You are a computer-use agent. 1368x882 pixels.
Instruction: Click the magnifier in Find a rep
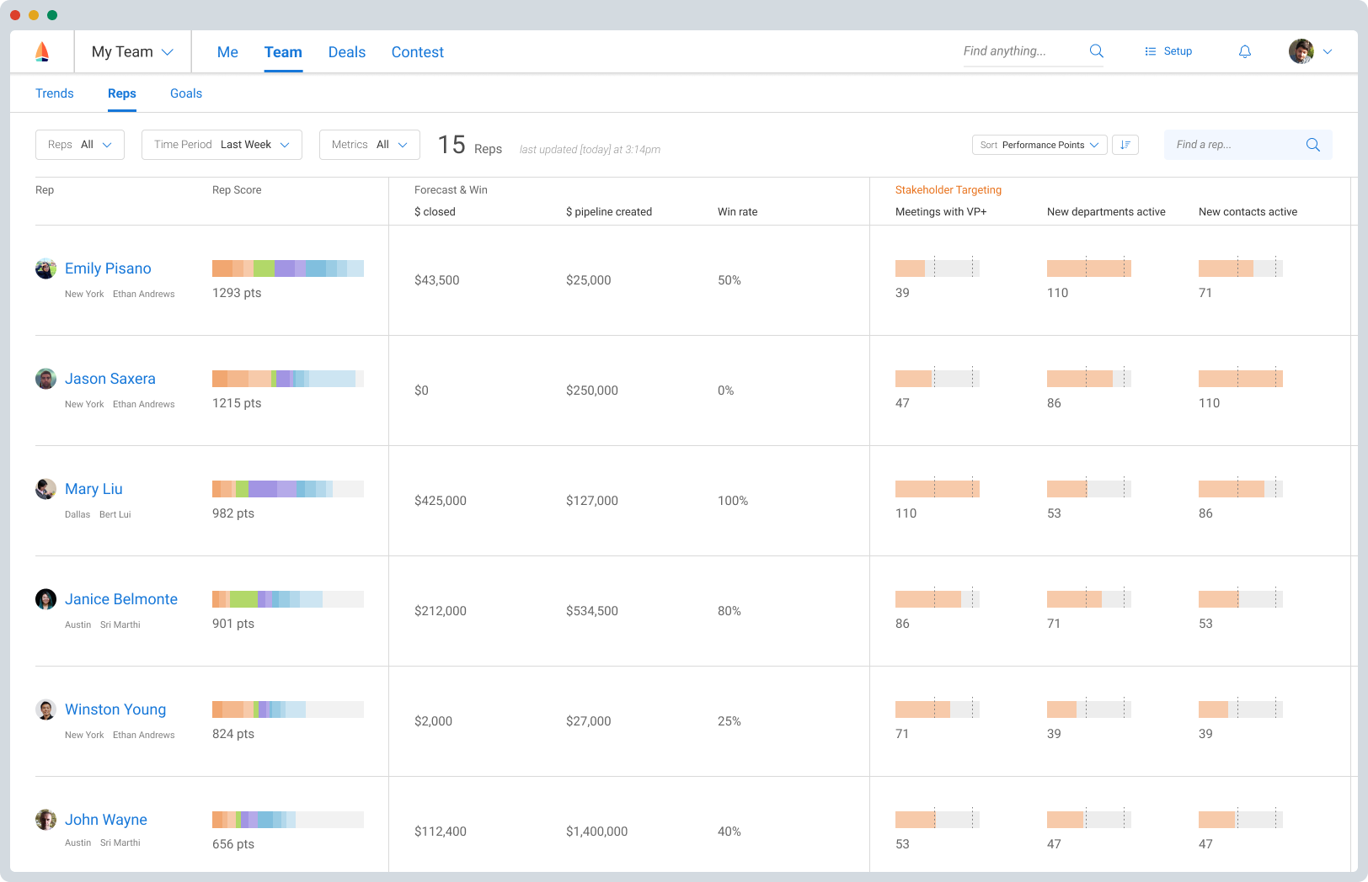click(1312, 145)
